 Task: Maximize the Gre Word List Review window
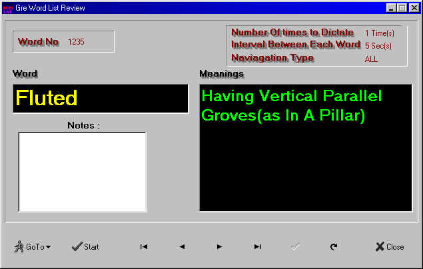pyautogui.click(x=402, y=7)
